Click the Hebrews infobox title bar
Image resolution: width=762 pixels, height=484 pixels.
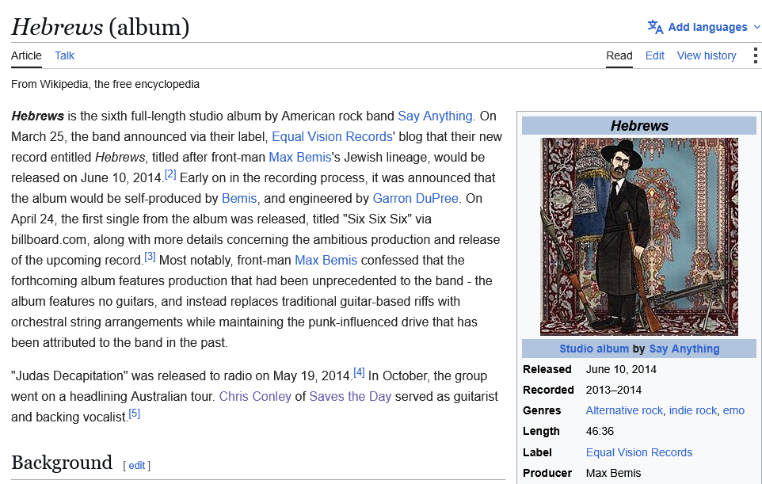coord(639,126)
